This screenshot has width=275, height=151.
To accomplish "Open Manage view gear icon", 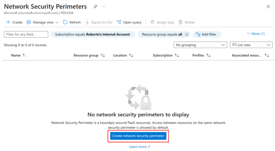I will click(x=29, y=22).
